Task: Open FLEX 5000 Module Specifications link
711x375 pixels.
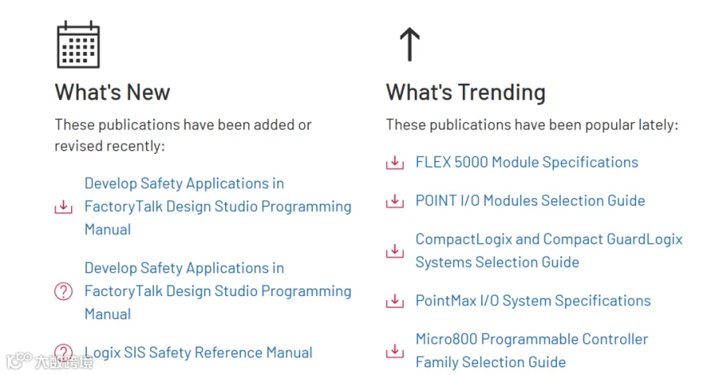Action: 527,162
